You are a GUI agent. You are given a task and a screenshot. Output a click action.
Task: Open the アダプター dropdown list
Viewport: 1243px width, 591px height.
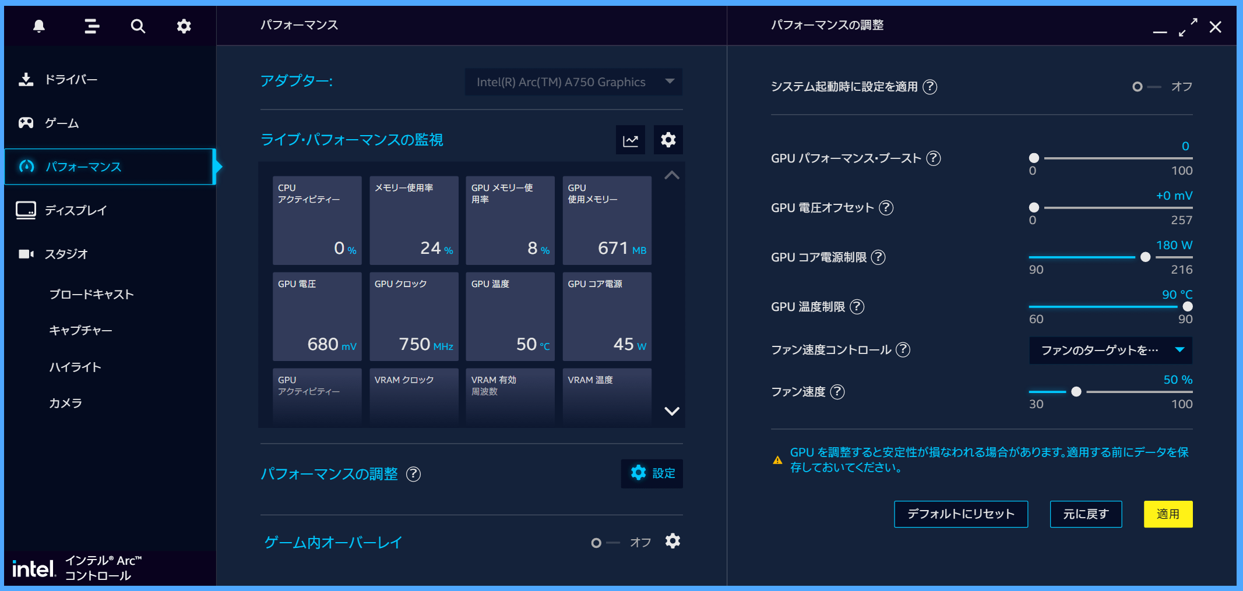[x=573, y=82]
